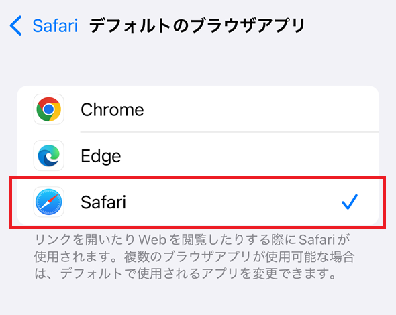396x315 pixels.
Task: Click the Chrome browser icon
Action: [49, 109]
